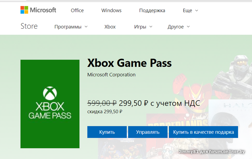Click the chevron beside Программы
The height and width of the screenshot is (159, 252).
point(86,26)
